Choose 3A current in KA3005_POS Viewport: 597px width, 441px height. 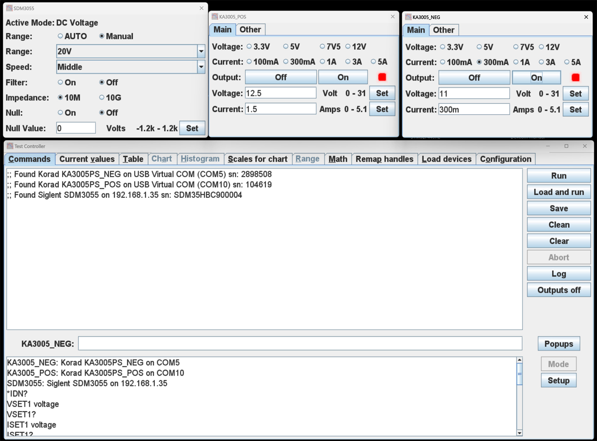point(354,62)
